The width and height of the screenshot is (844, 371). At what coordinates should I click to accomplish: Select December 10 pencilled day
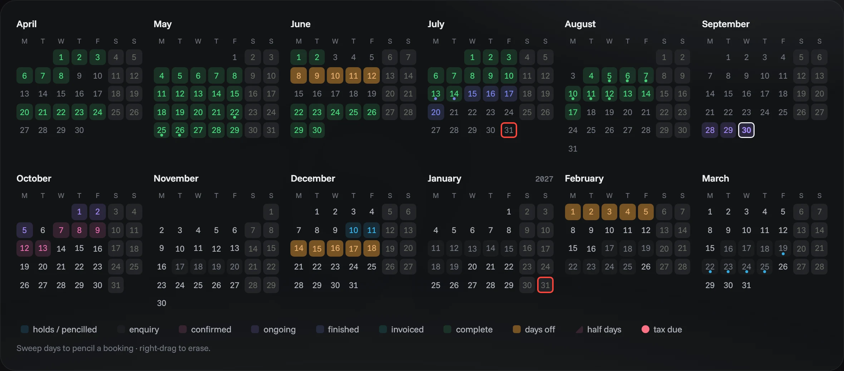[353, 230]
